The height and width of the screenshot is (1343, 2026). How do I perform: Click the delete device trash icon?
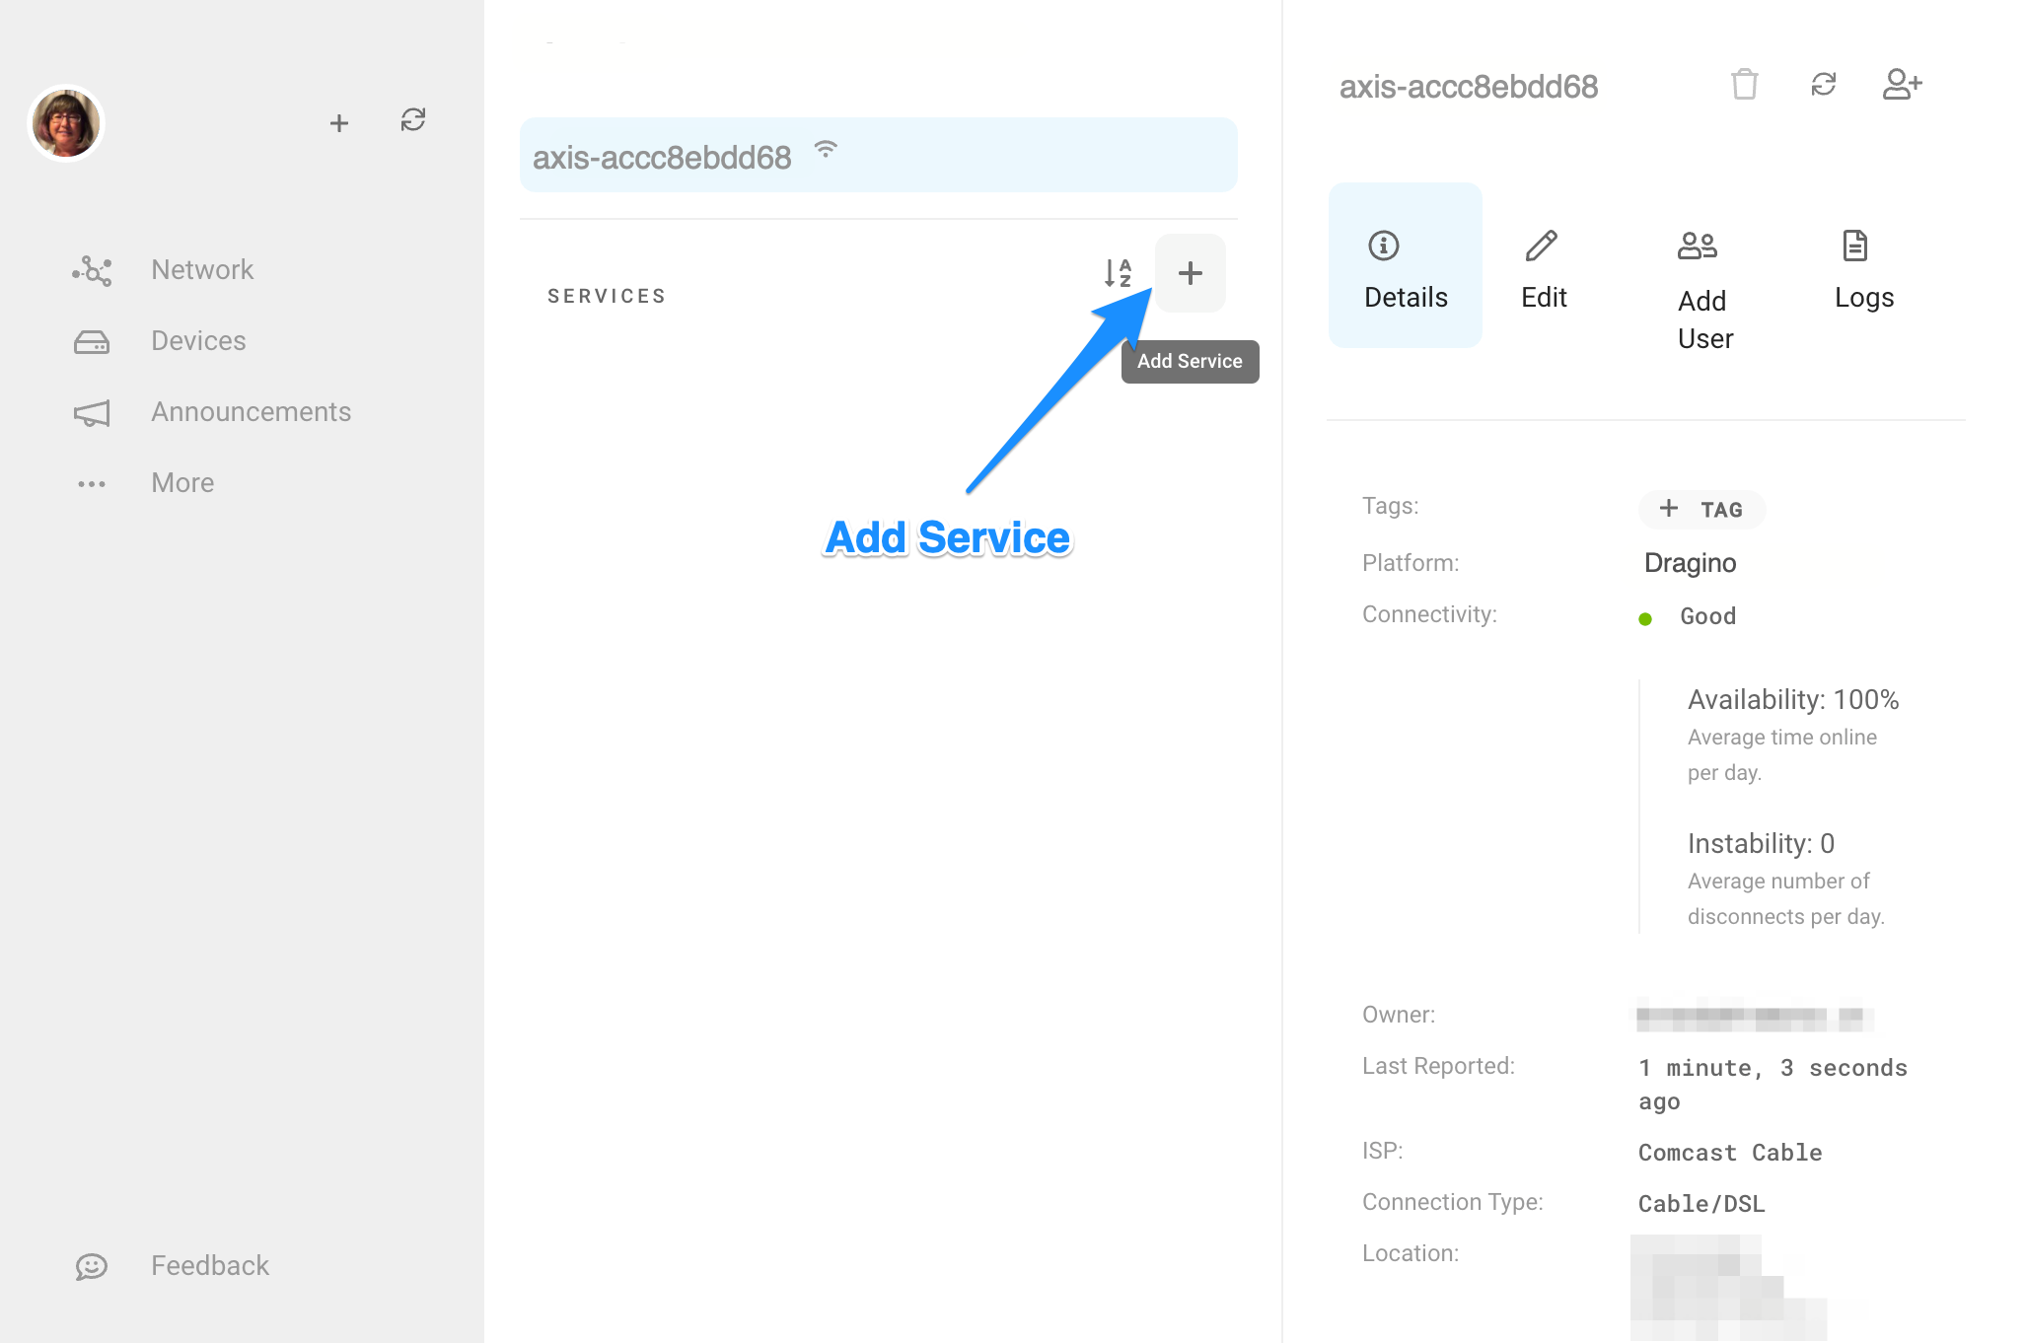tap(1745, 85)
